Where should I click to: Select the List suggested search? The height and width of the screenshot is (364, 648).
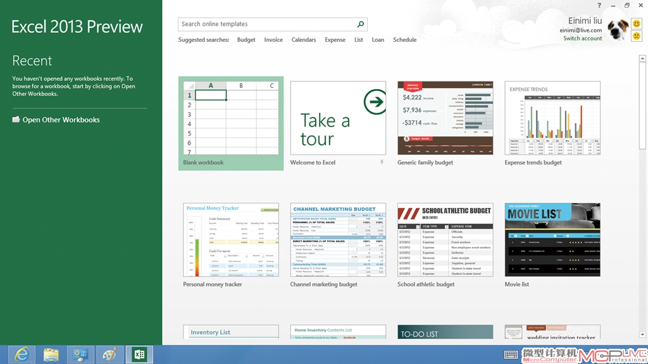point(358,40)
